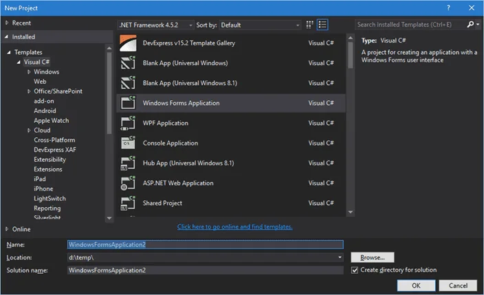The image size is (484, 295).
Task: Select 'Hub App (Universal Windows 8.1)' template name
Action: coord(188,163)
